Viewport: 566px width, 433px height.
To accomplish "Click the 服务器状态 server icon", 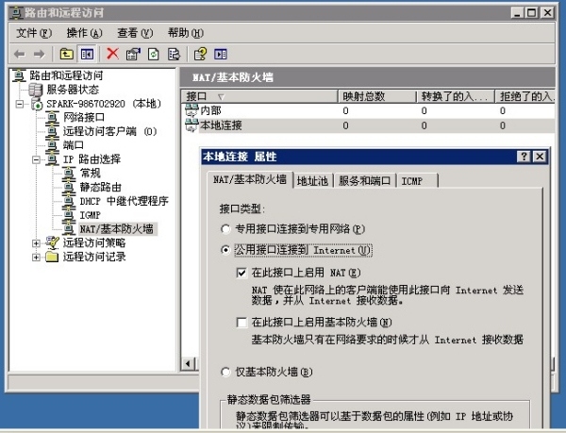I will coord(36,90).
